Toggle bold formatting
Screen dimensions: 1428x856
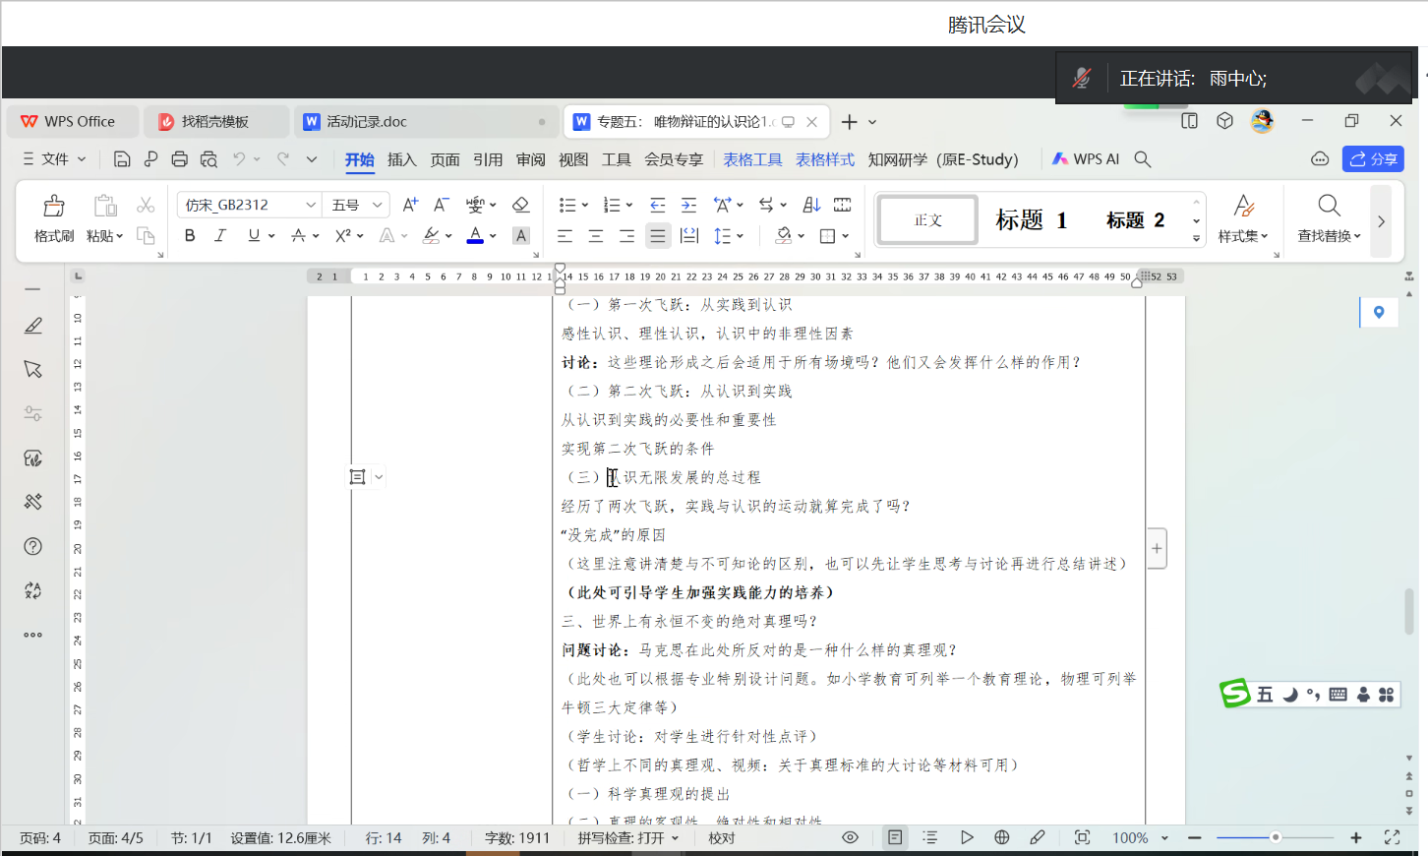[x=190, y=236]
